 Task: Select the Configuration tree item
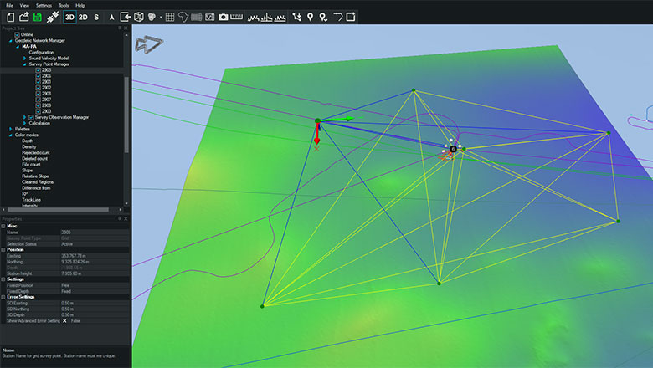(x=41, y=53)
